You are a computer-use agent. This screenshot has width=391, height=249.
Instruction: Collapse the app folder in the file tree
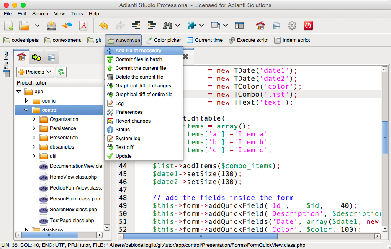pos(19,92)
